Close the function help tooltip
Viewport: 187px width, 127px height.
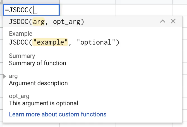(x=173, y=21)
